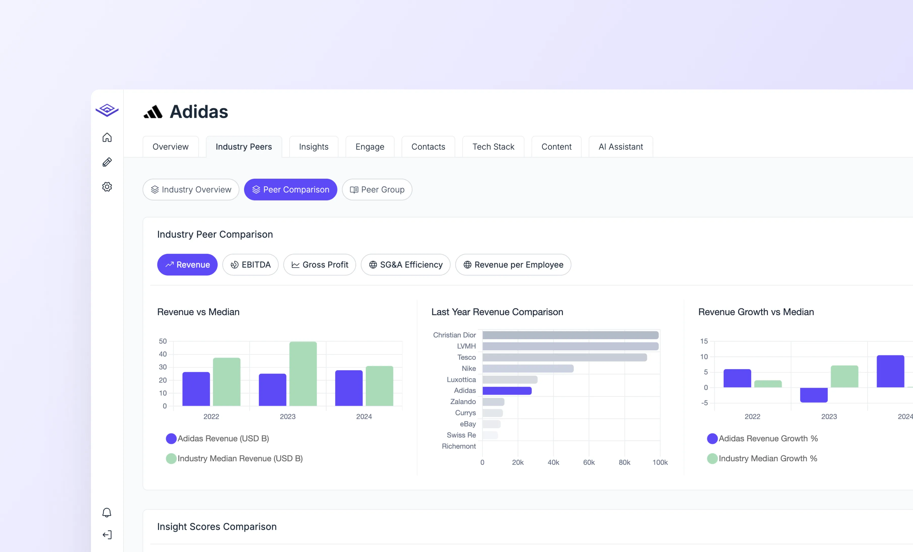Click the highlighted Adidas revenue bar

507,391
